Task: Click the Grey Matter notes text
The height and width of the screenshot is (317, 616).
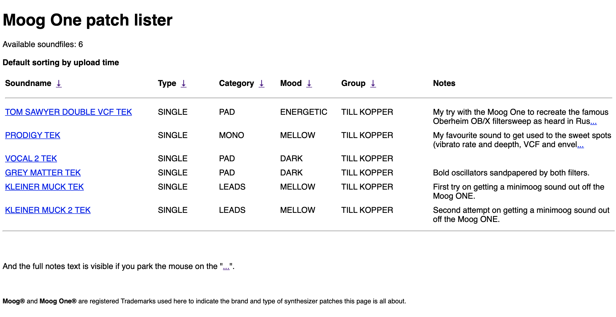Action: pyautogui.click(x=511, y=173)
